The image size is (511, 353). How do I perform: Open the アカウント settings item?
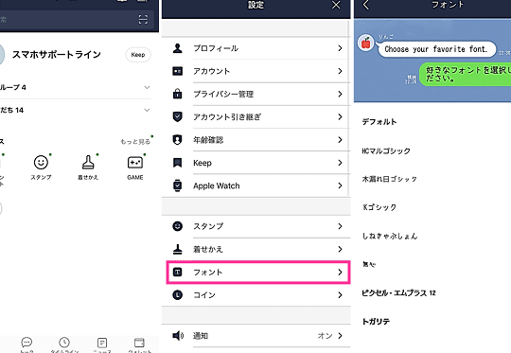pos(255,71)
